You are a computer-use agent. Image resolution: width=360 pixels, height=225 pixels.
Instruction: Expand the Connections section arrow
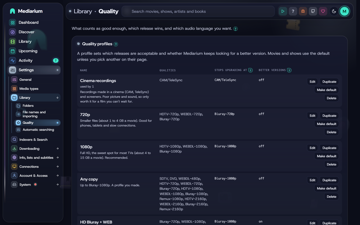coord(57,166)
